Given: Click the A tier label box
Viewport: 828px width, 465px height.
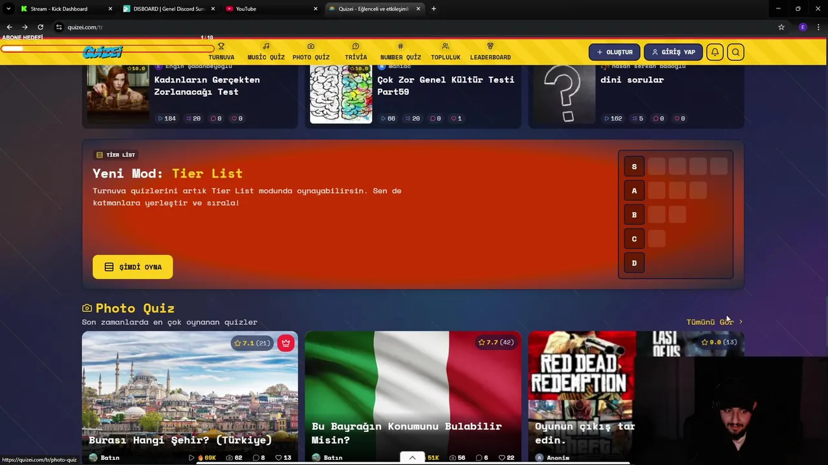Looking at the screenshot, I should tap(634, 191).
